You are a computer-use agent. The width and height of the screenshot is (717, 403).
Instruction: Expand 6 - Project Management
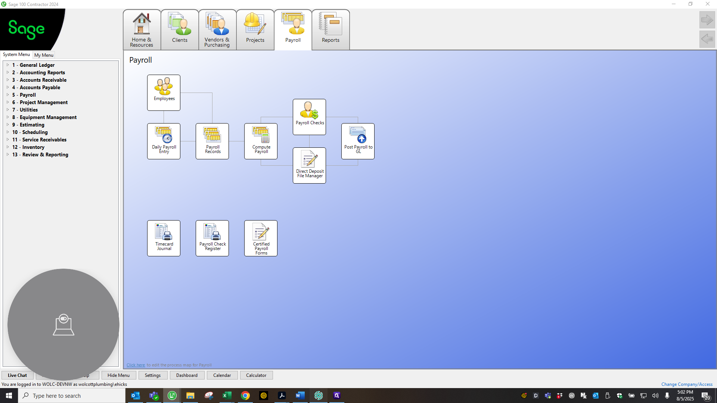[x=7, y=102]
